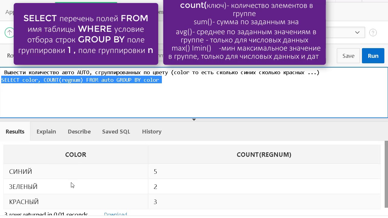388x218 pixels.
Task: Open the help question mark icon
Action: coord(373,32)
